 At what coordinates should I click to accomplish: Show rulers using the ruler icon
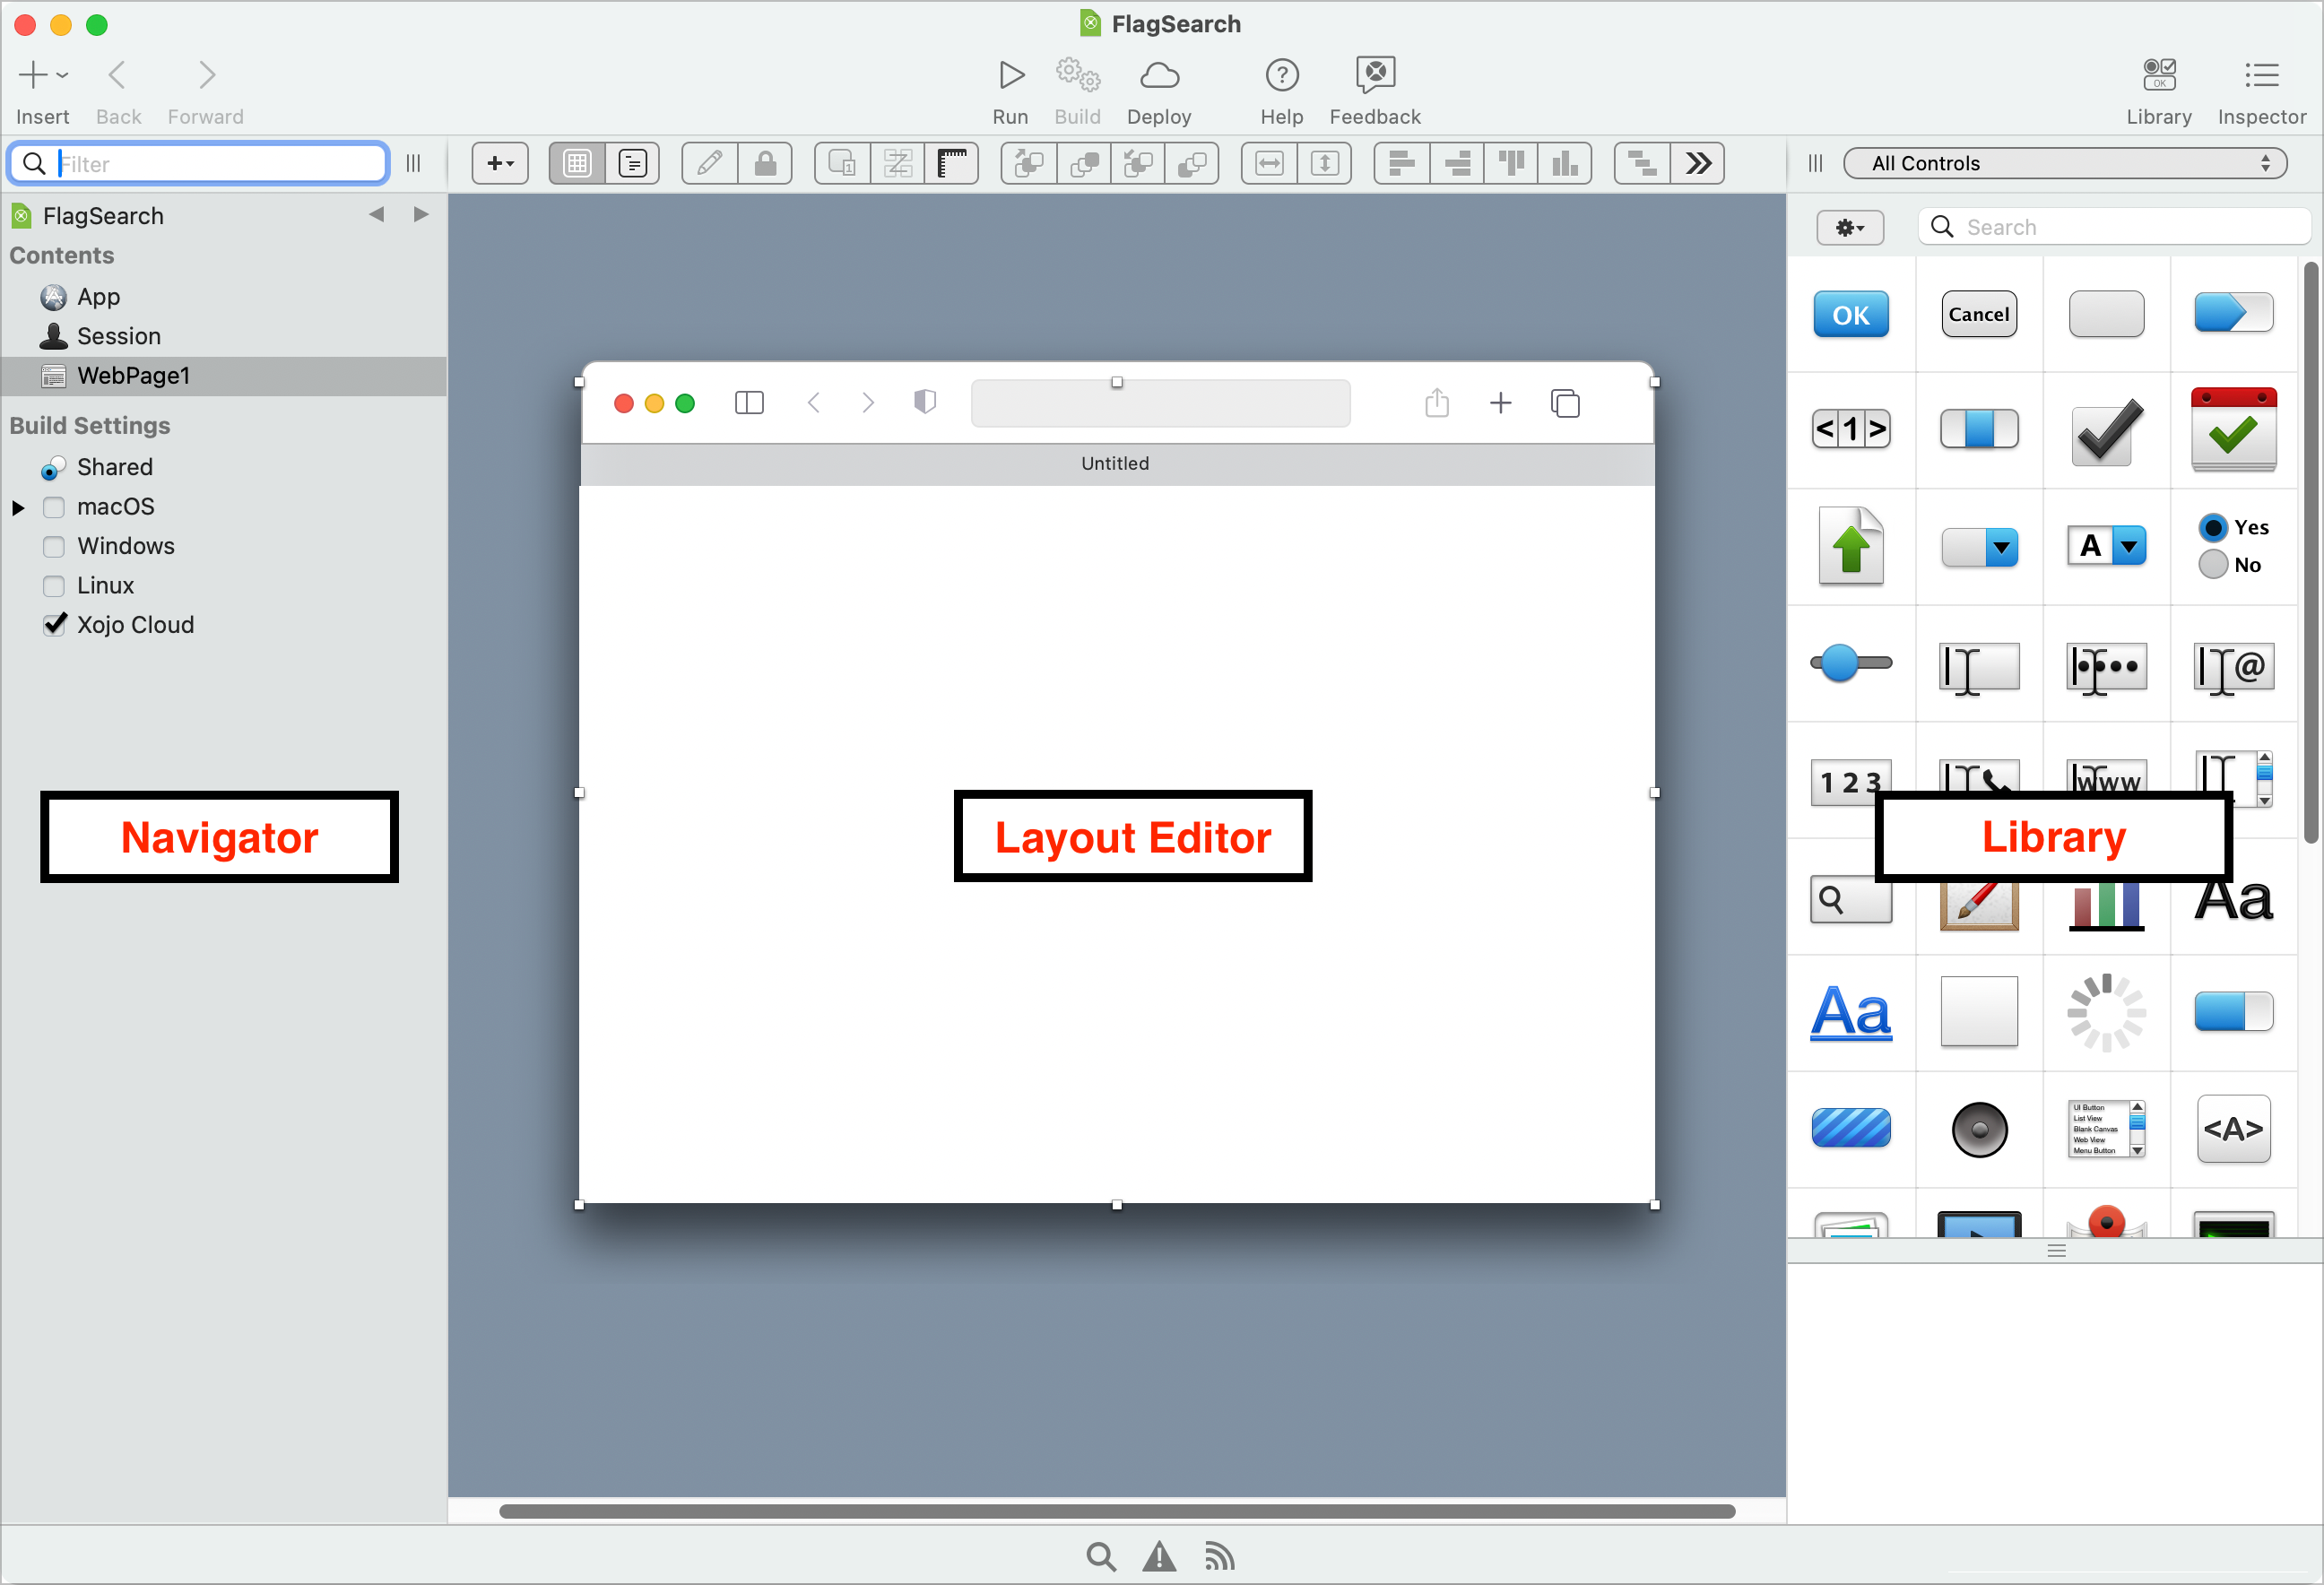tap(951, 163)
